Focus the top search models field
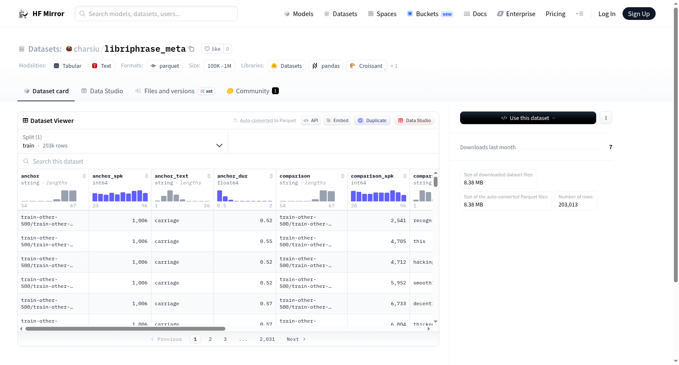The width and height of the screenshot is (679, 365). (156, 14)
